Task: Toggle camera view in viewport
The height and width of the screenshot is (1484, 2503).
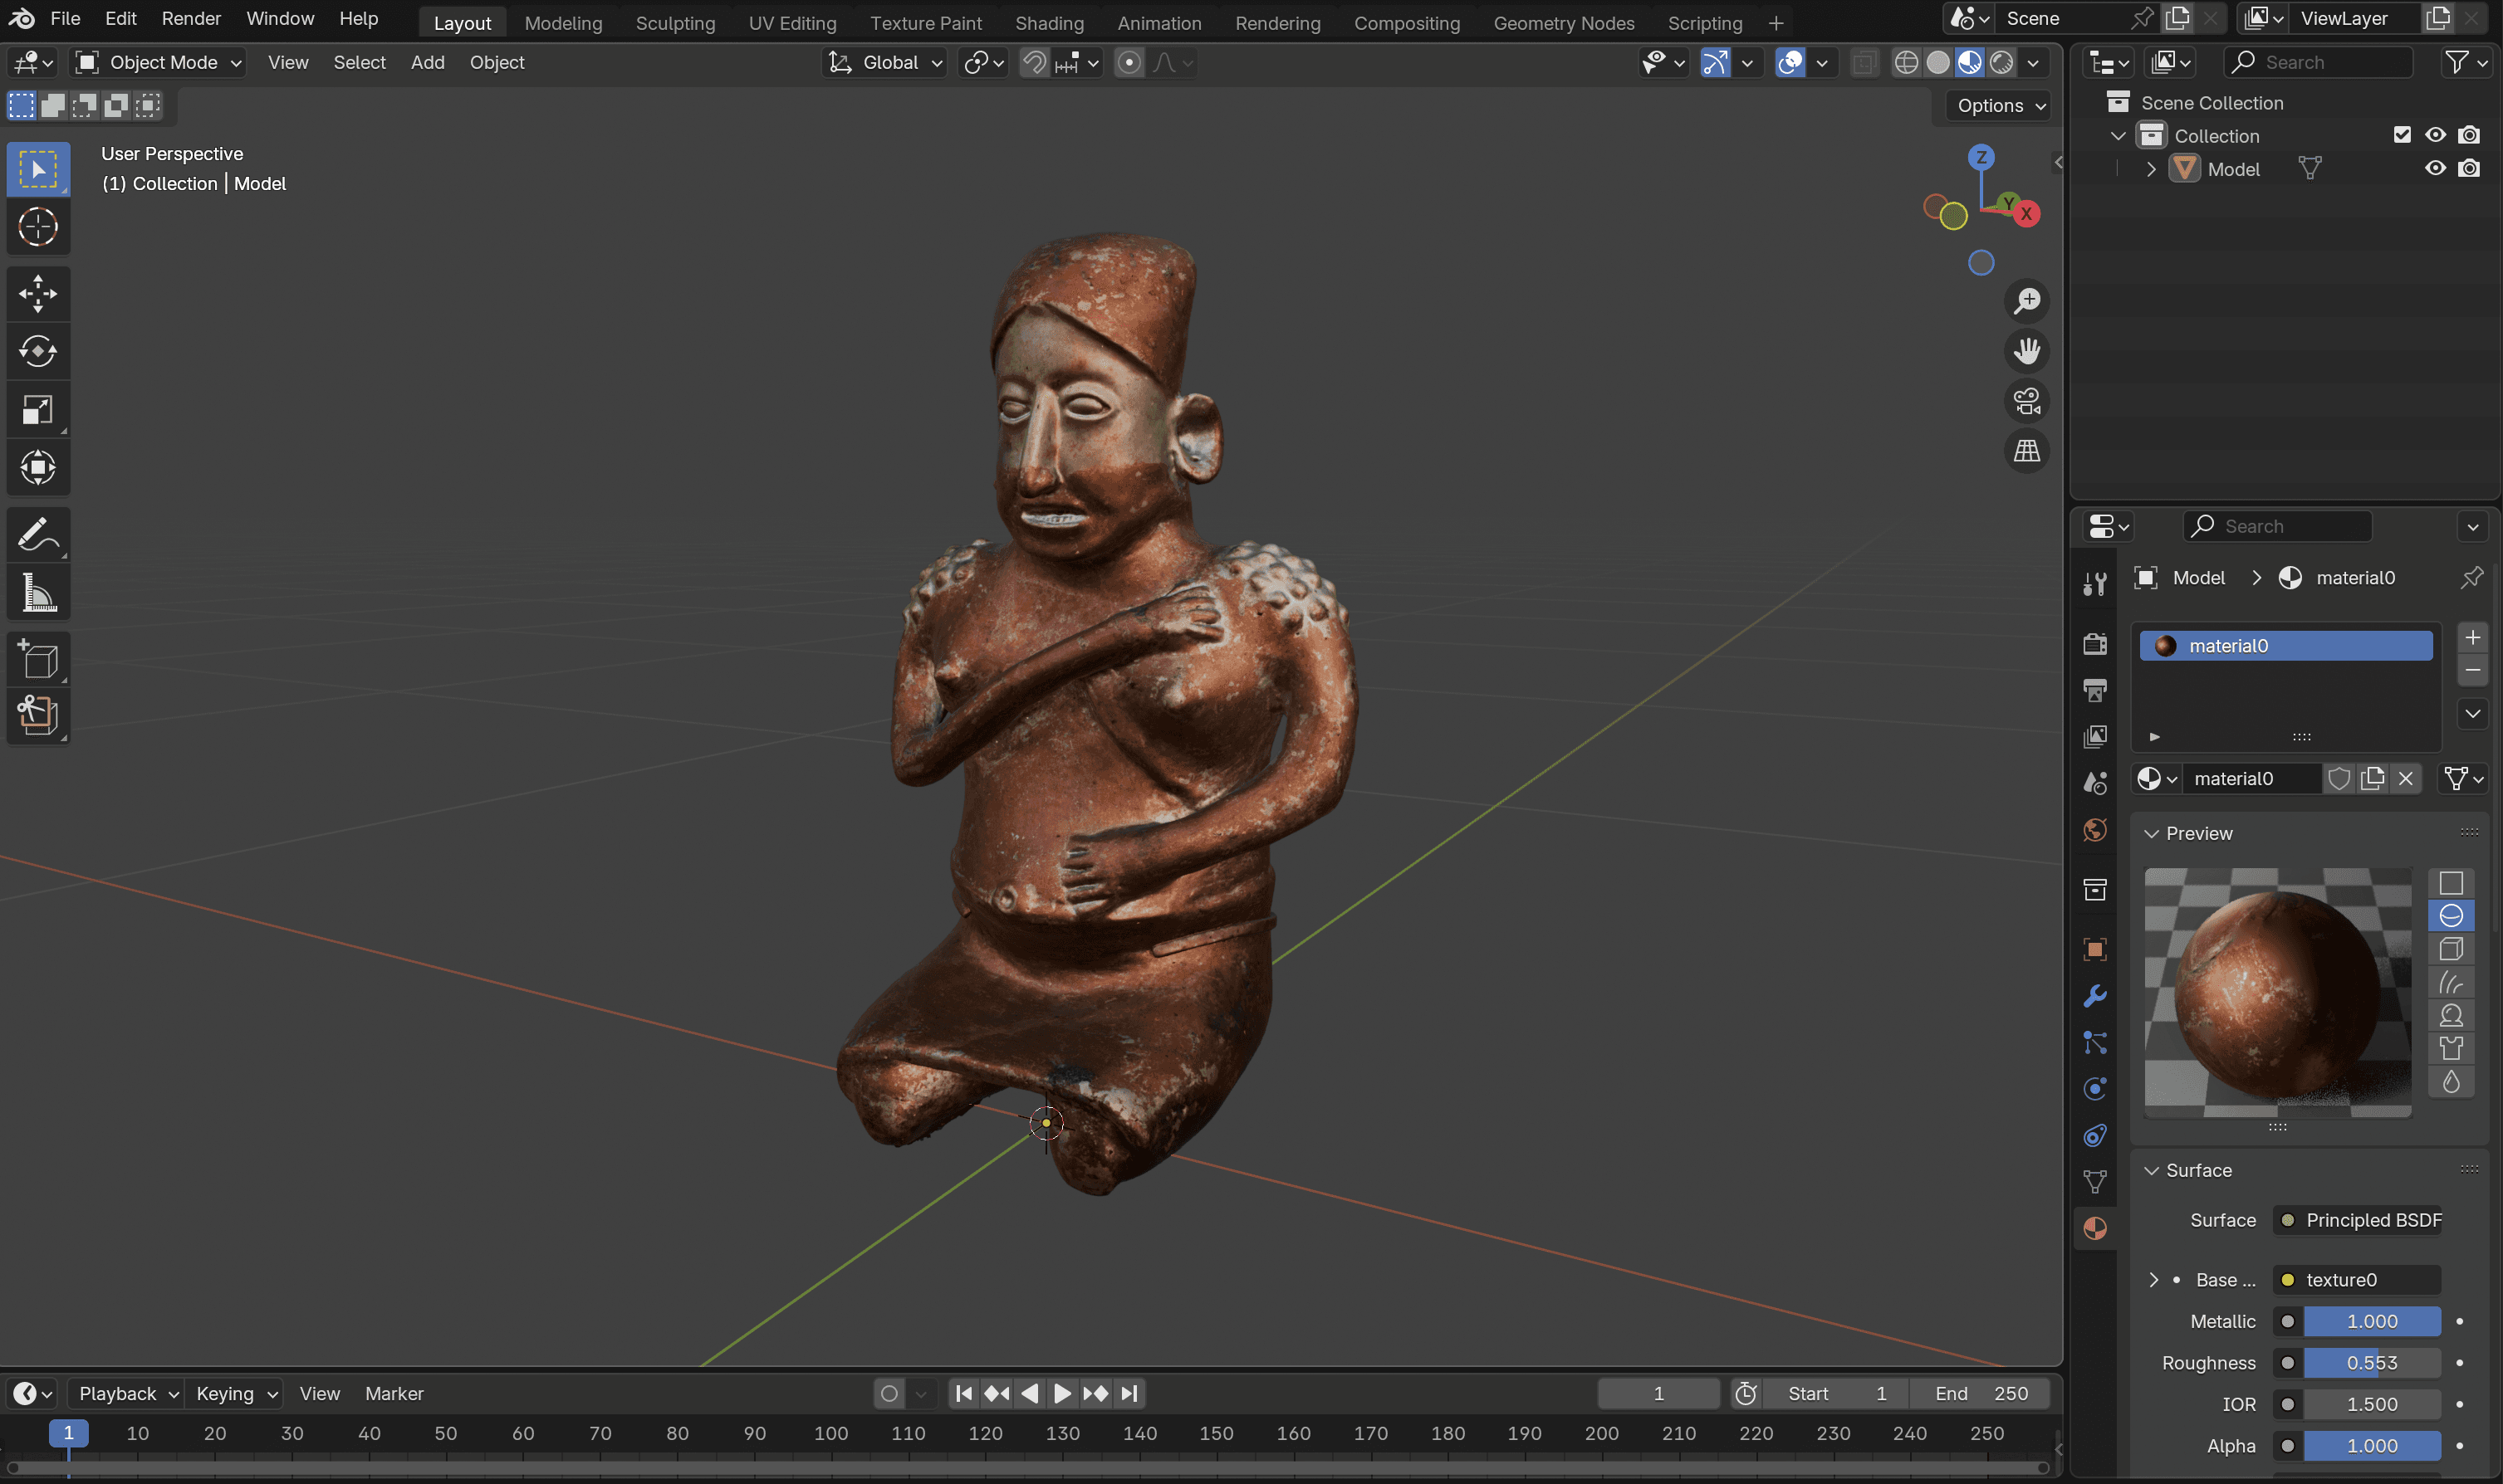Action: pos(2027,401)
